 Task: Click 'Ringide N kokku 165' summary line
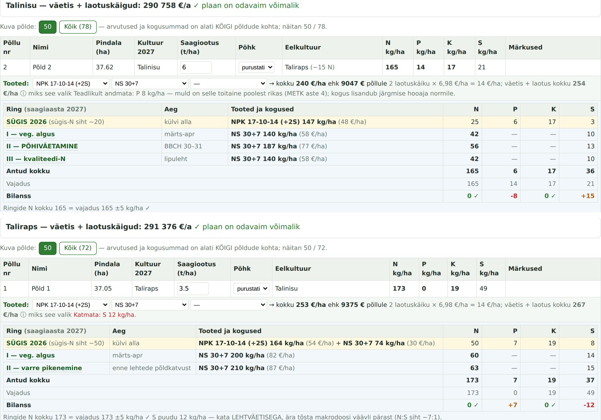(x=77, y=208)
